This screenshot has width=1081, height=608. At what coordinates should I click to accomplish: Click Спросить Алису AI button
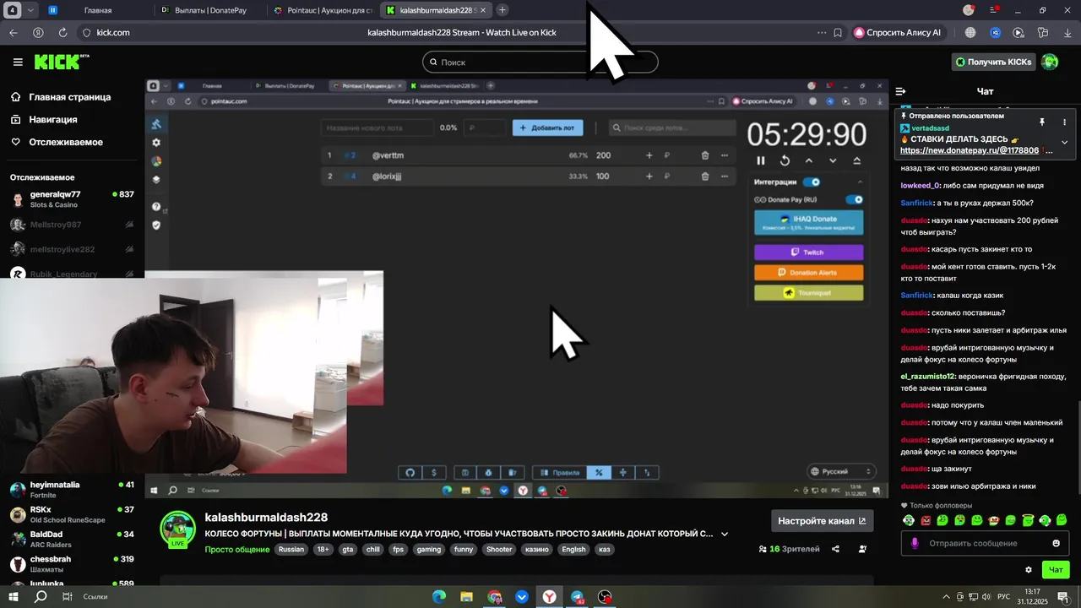[x=900, y=32]
